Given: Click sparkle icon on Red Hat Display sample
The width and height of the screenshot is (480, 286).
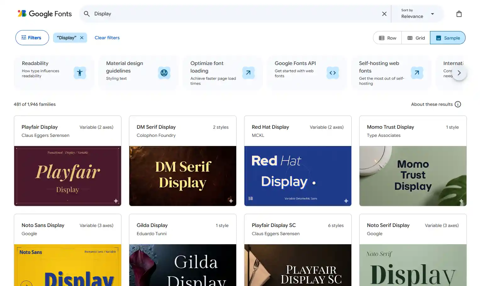Looking at the screenshot, I should pyautogui.click(x=346, y=201).
